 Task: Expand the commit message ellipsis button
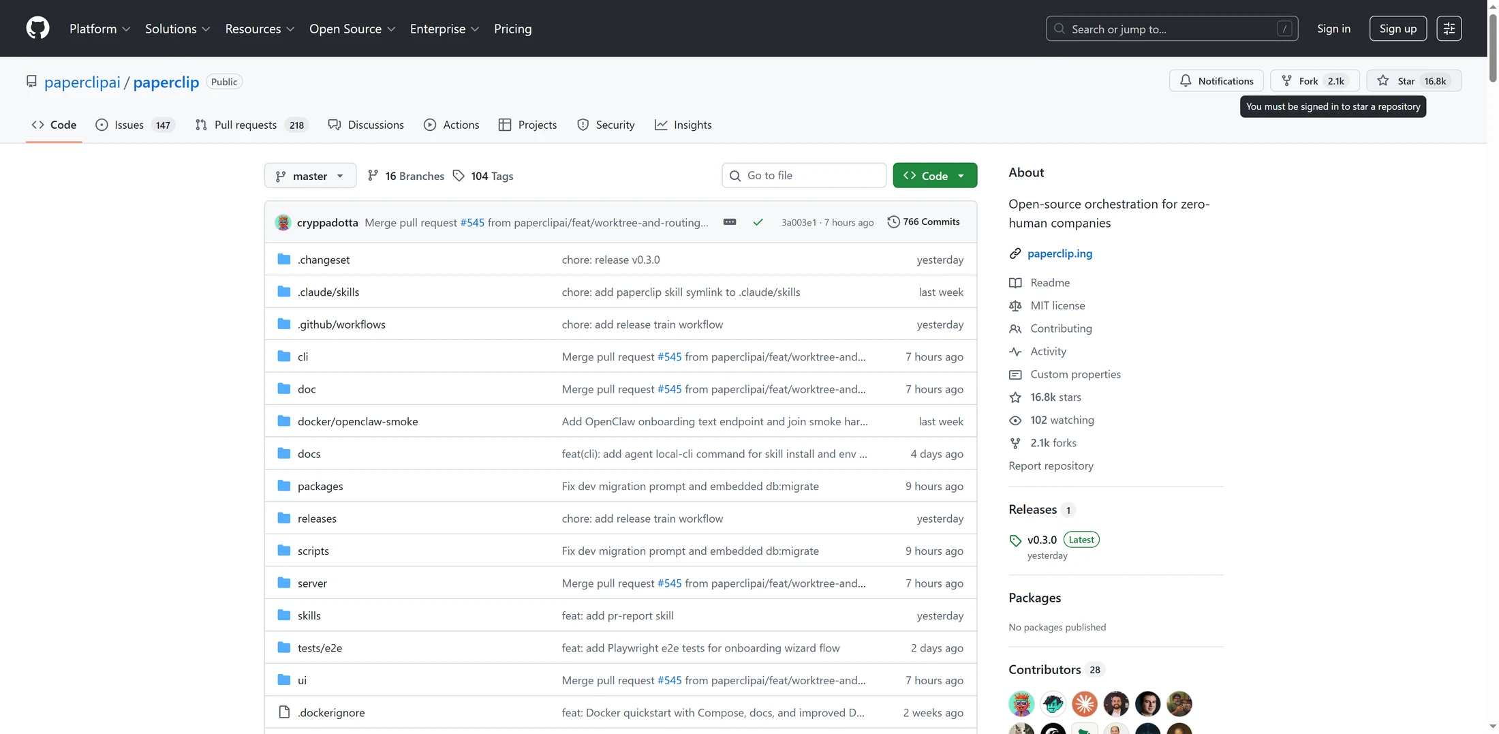[729, 222]
